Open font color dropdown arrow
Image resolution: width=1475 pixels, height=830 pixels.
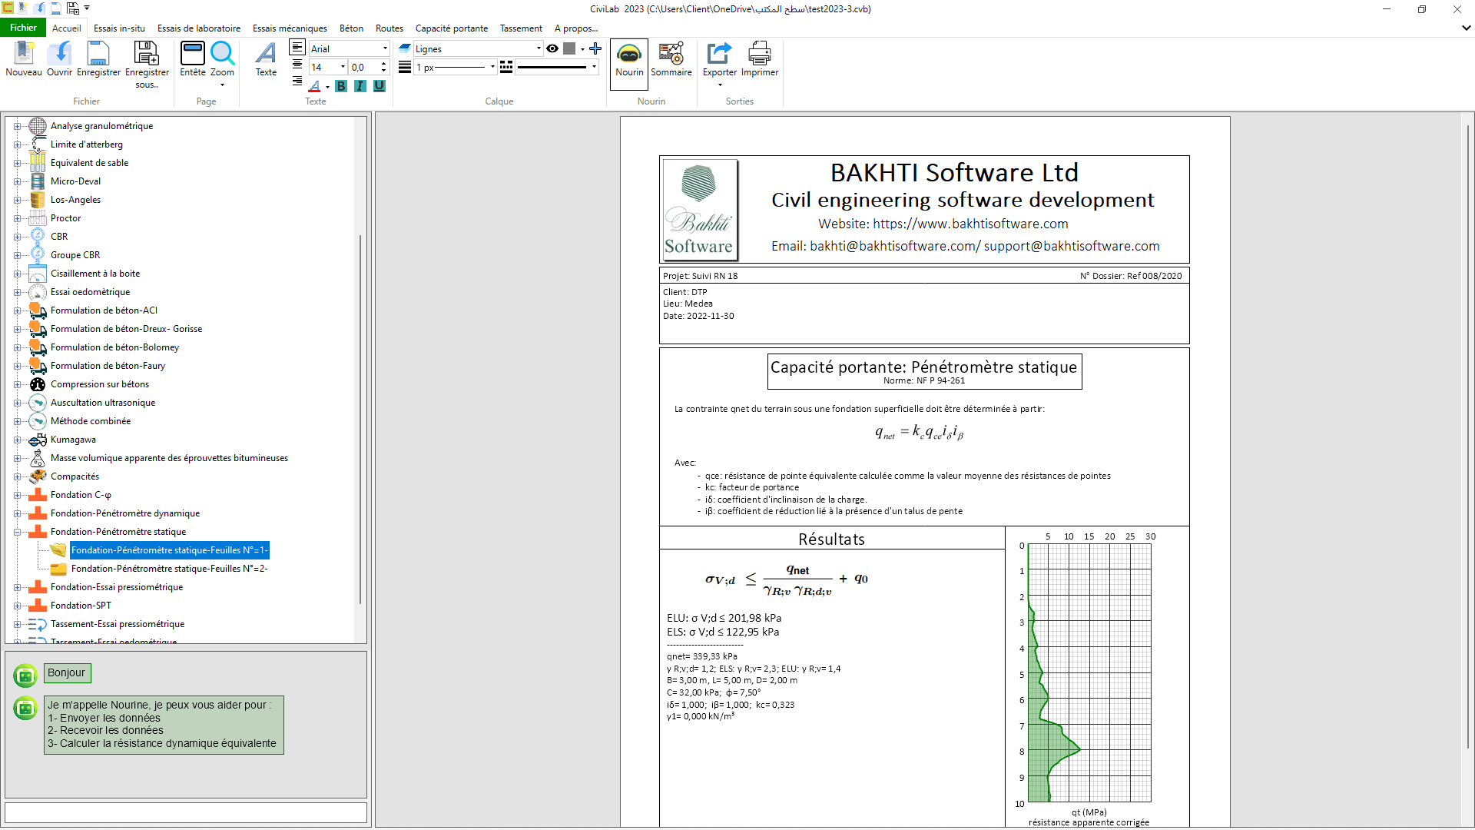(x=327, y=87)
